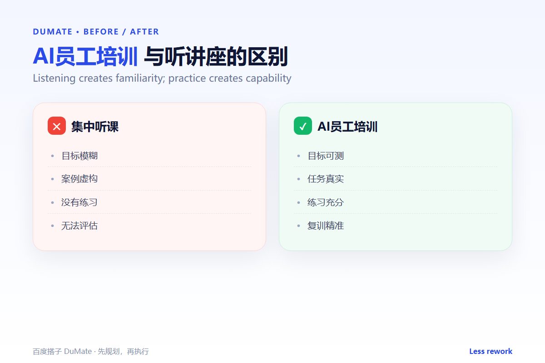The height and width of the screenshot is (363, 545).
Task: Click the red X icon beside 集中听课
Action: click(x=57, y=126)
